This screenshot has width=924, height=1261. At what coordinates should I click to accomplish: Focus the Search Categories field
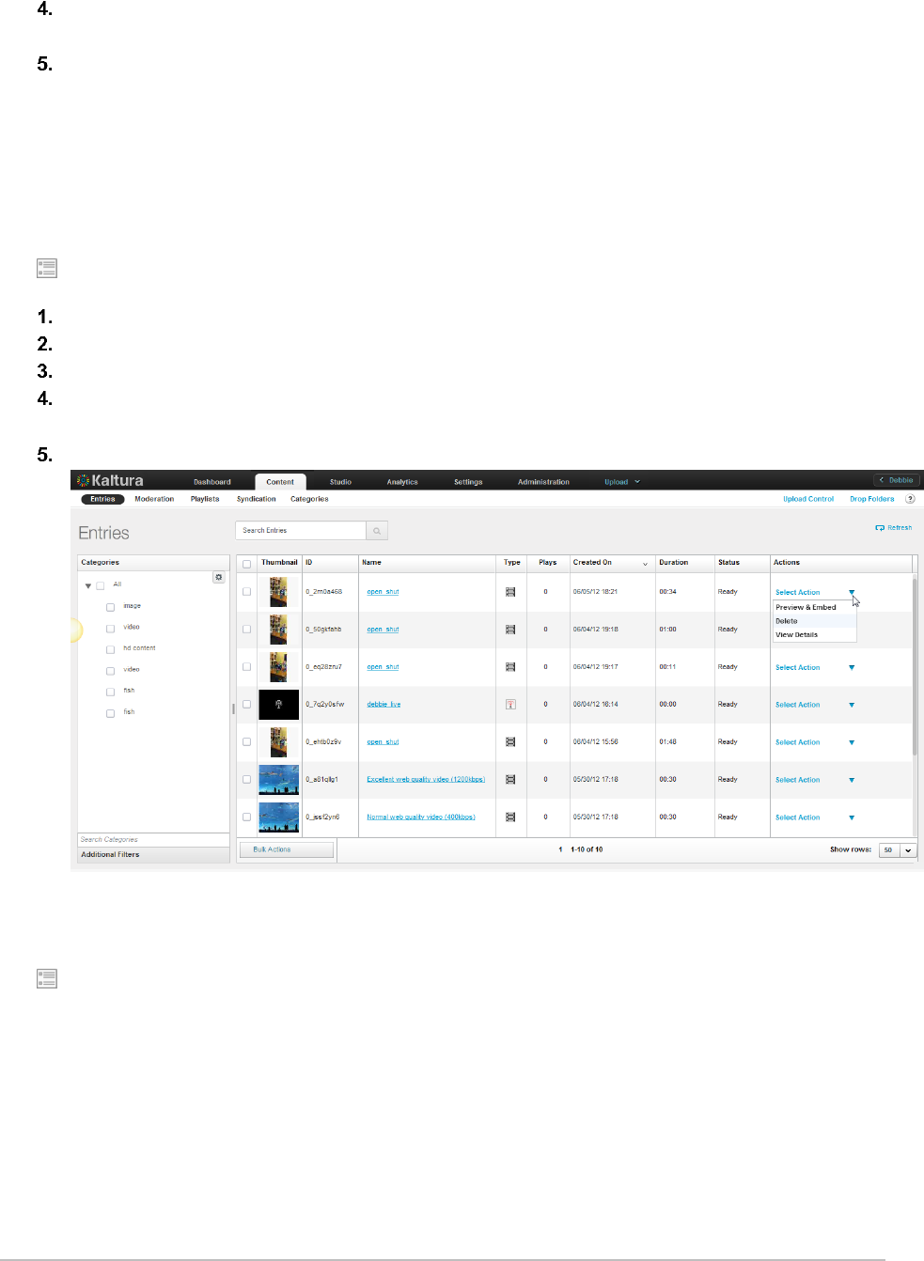click(x=153, y=840)
